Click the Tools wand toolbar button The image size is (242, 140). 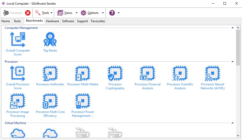coord(42,13)
